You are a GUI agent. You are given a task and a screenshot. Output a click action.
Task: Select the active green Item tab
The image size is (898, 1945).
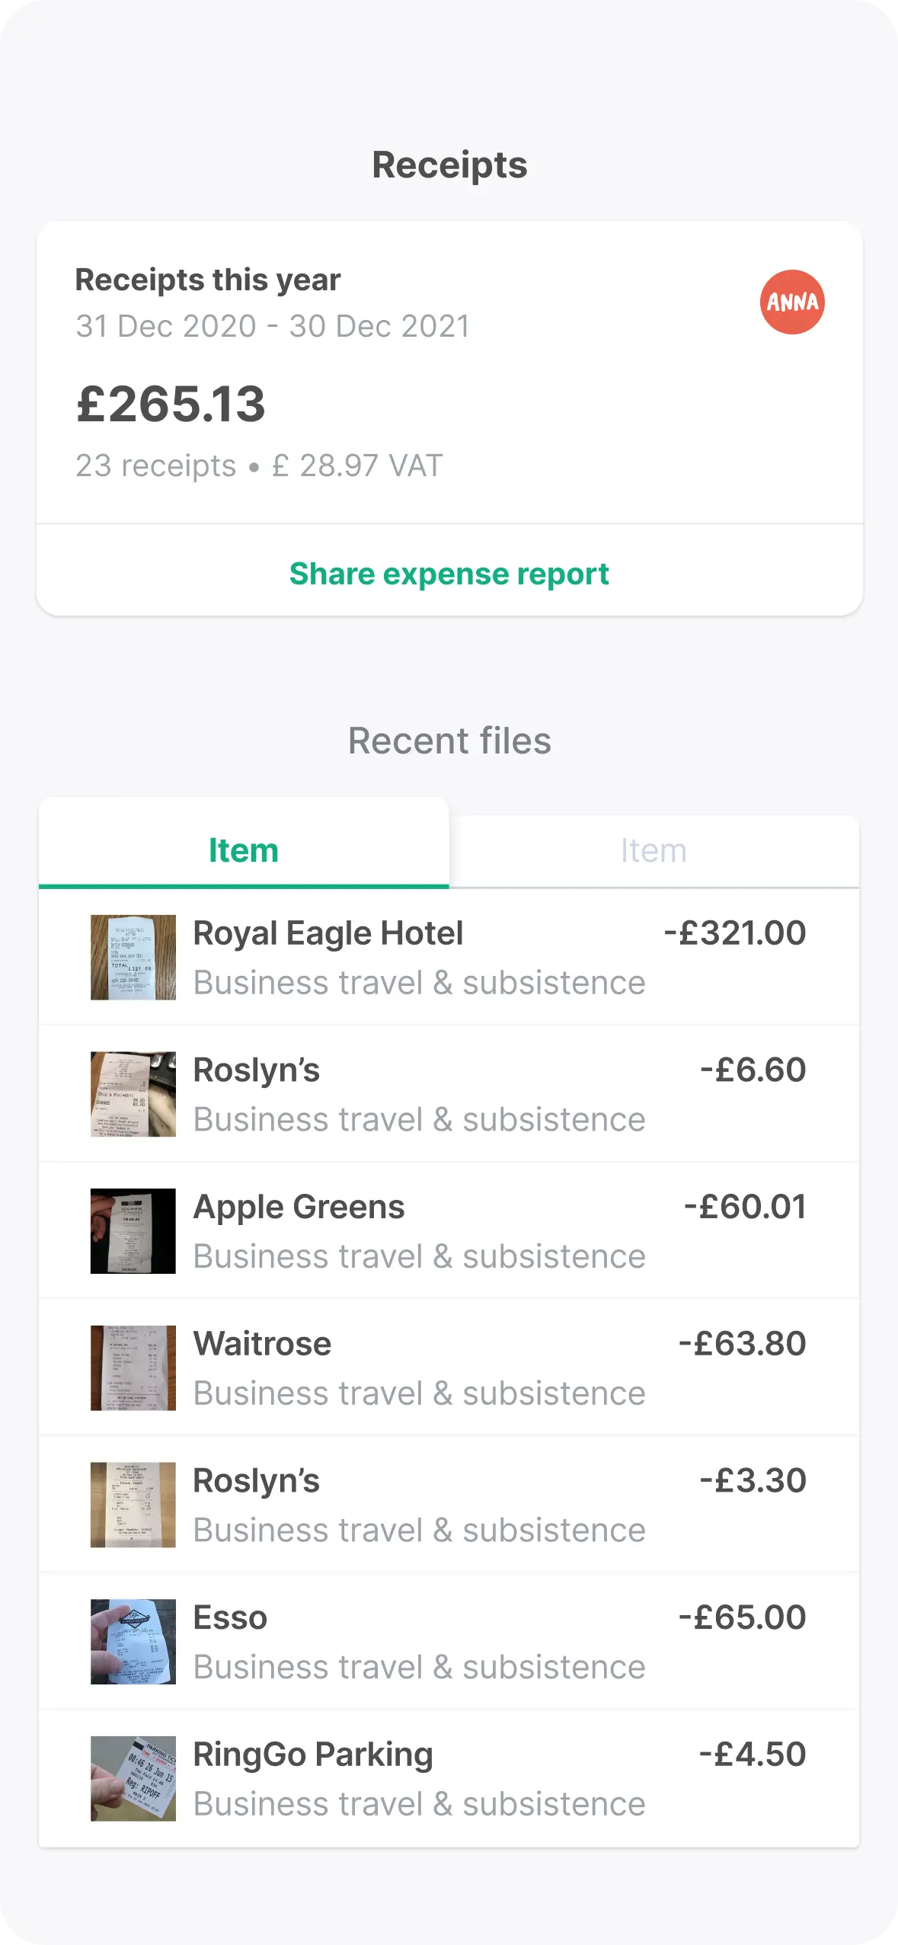coord(244,850)
